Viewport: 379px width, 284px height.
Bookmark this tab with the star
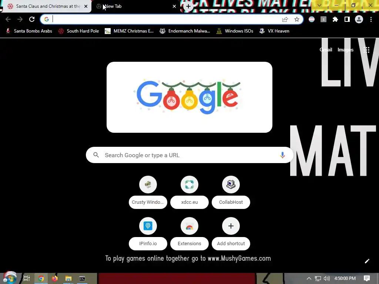(297, 19)
